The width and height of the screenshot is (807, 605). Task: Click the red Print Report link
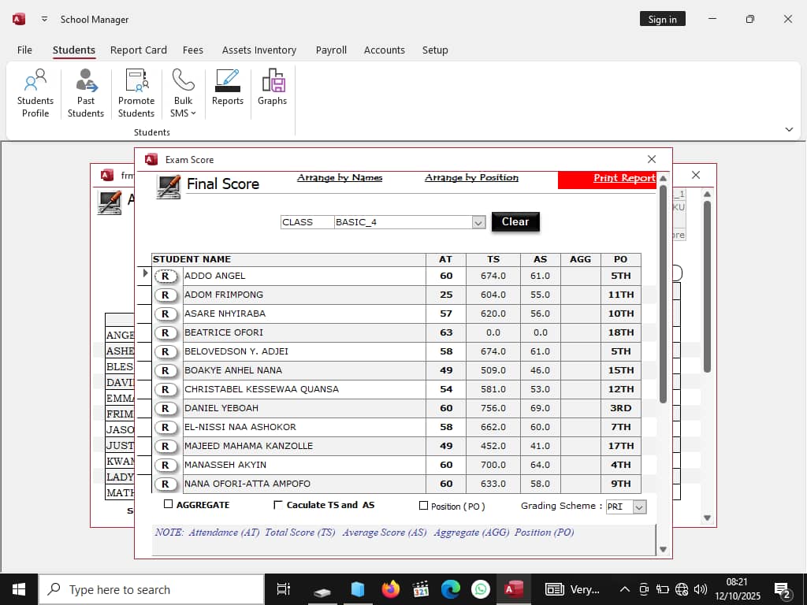tap(623, 179)
